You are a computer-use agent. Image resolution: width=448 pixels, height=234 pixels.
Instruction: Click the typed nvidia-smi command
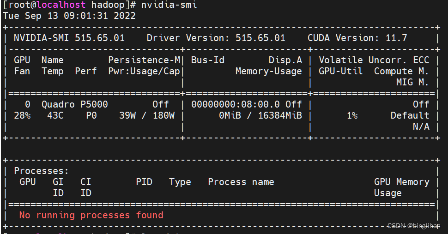(169, 5)
